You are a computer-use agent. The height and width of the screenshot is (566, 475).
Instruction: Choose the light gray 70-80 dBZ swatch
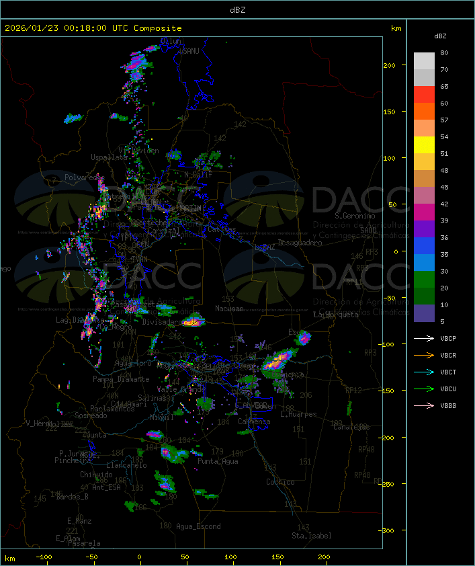point(424,61)
